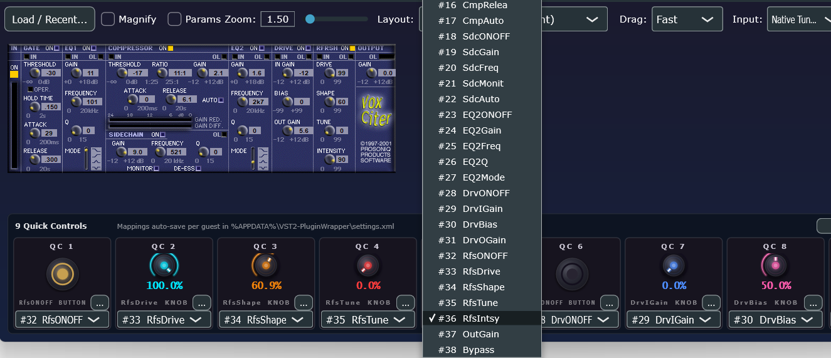This screenshot has width=831, height=358.
Task: Open the Input dropdown showing Native Tun
Action: [x=800, y=19]
